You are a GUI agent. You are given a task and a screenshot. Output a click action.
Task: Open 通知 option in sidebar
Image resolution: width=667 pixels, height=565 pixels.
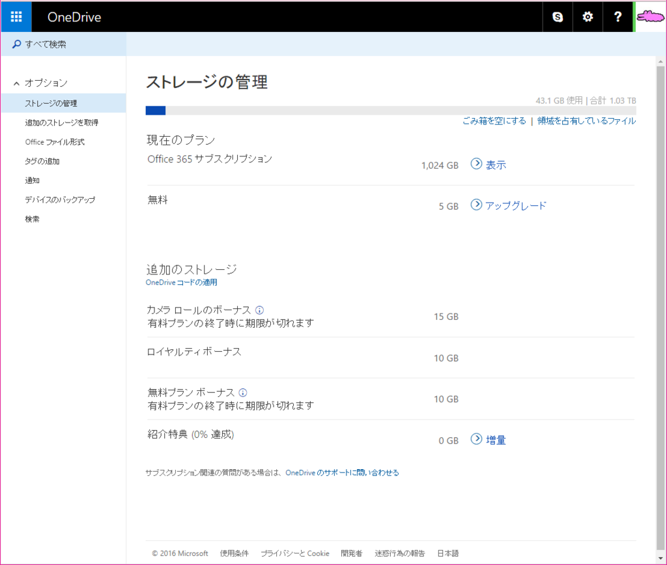[x=33, y=181]
